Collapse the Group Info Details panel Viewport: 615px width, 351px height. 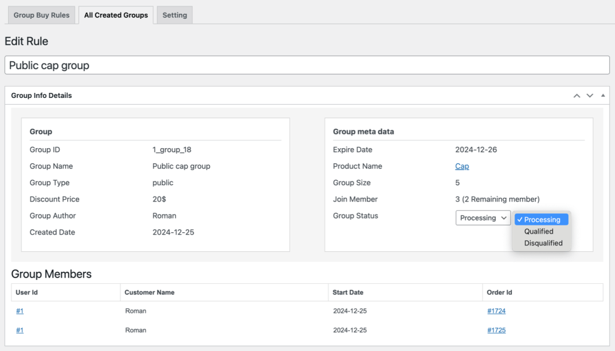(603, 95)
